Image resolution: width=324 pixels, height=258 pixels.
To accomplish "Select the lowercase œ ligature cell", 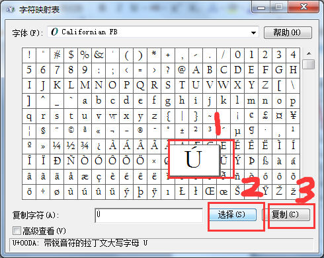I will coord(223,192).
